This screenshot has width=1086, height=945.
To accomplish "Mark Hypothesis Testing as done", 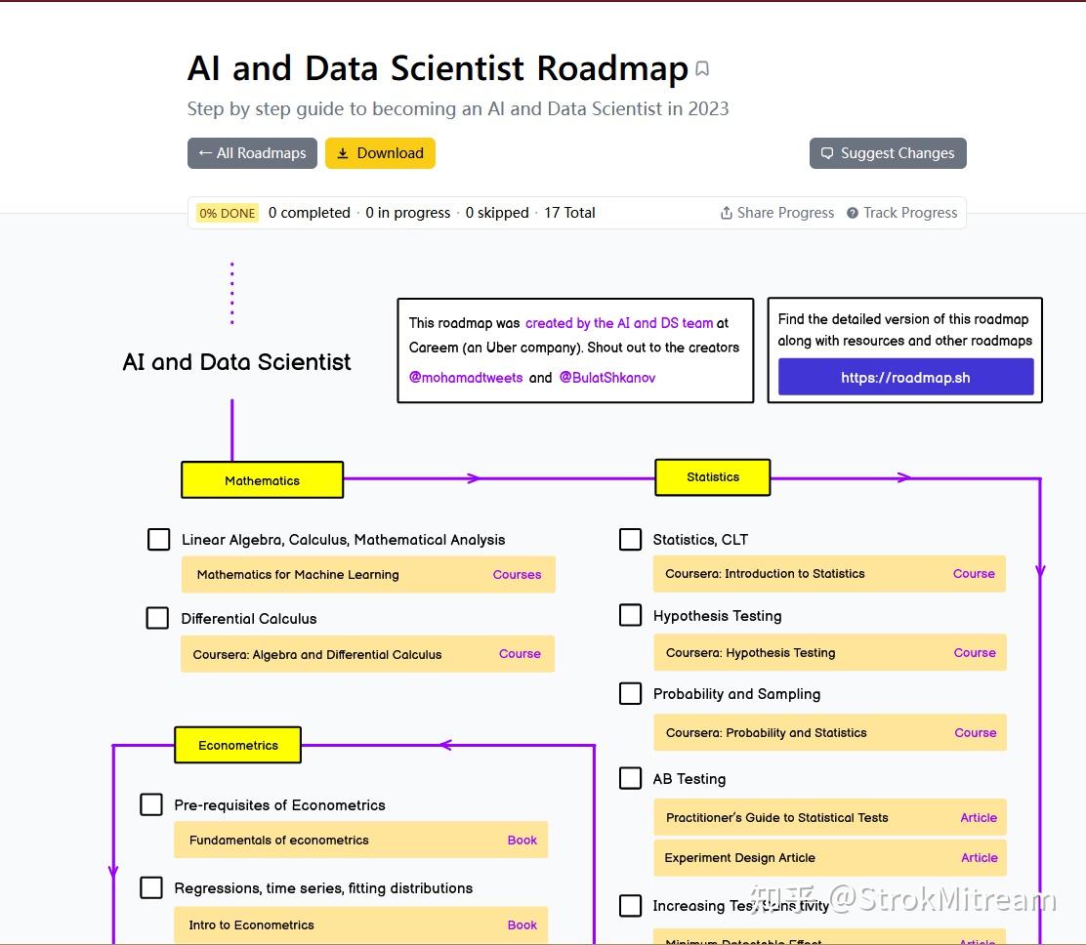I will (x=631, y=615).
